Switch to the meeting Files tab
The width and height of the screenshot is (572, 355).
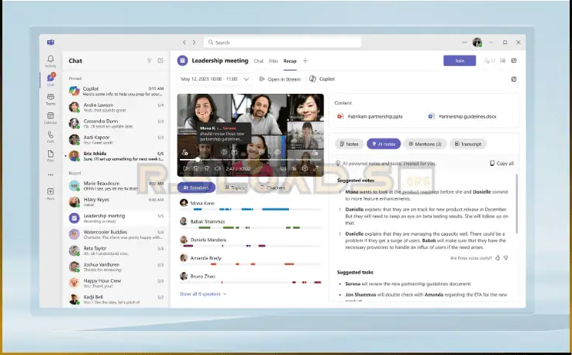point(274,61)
